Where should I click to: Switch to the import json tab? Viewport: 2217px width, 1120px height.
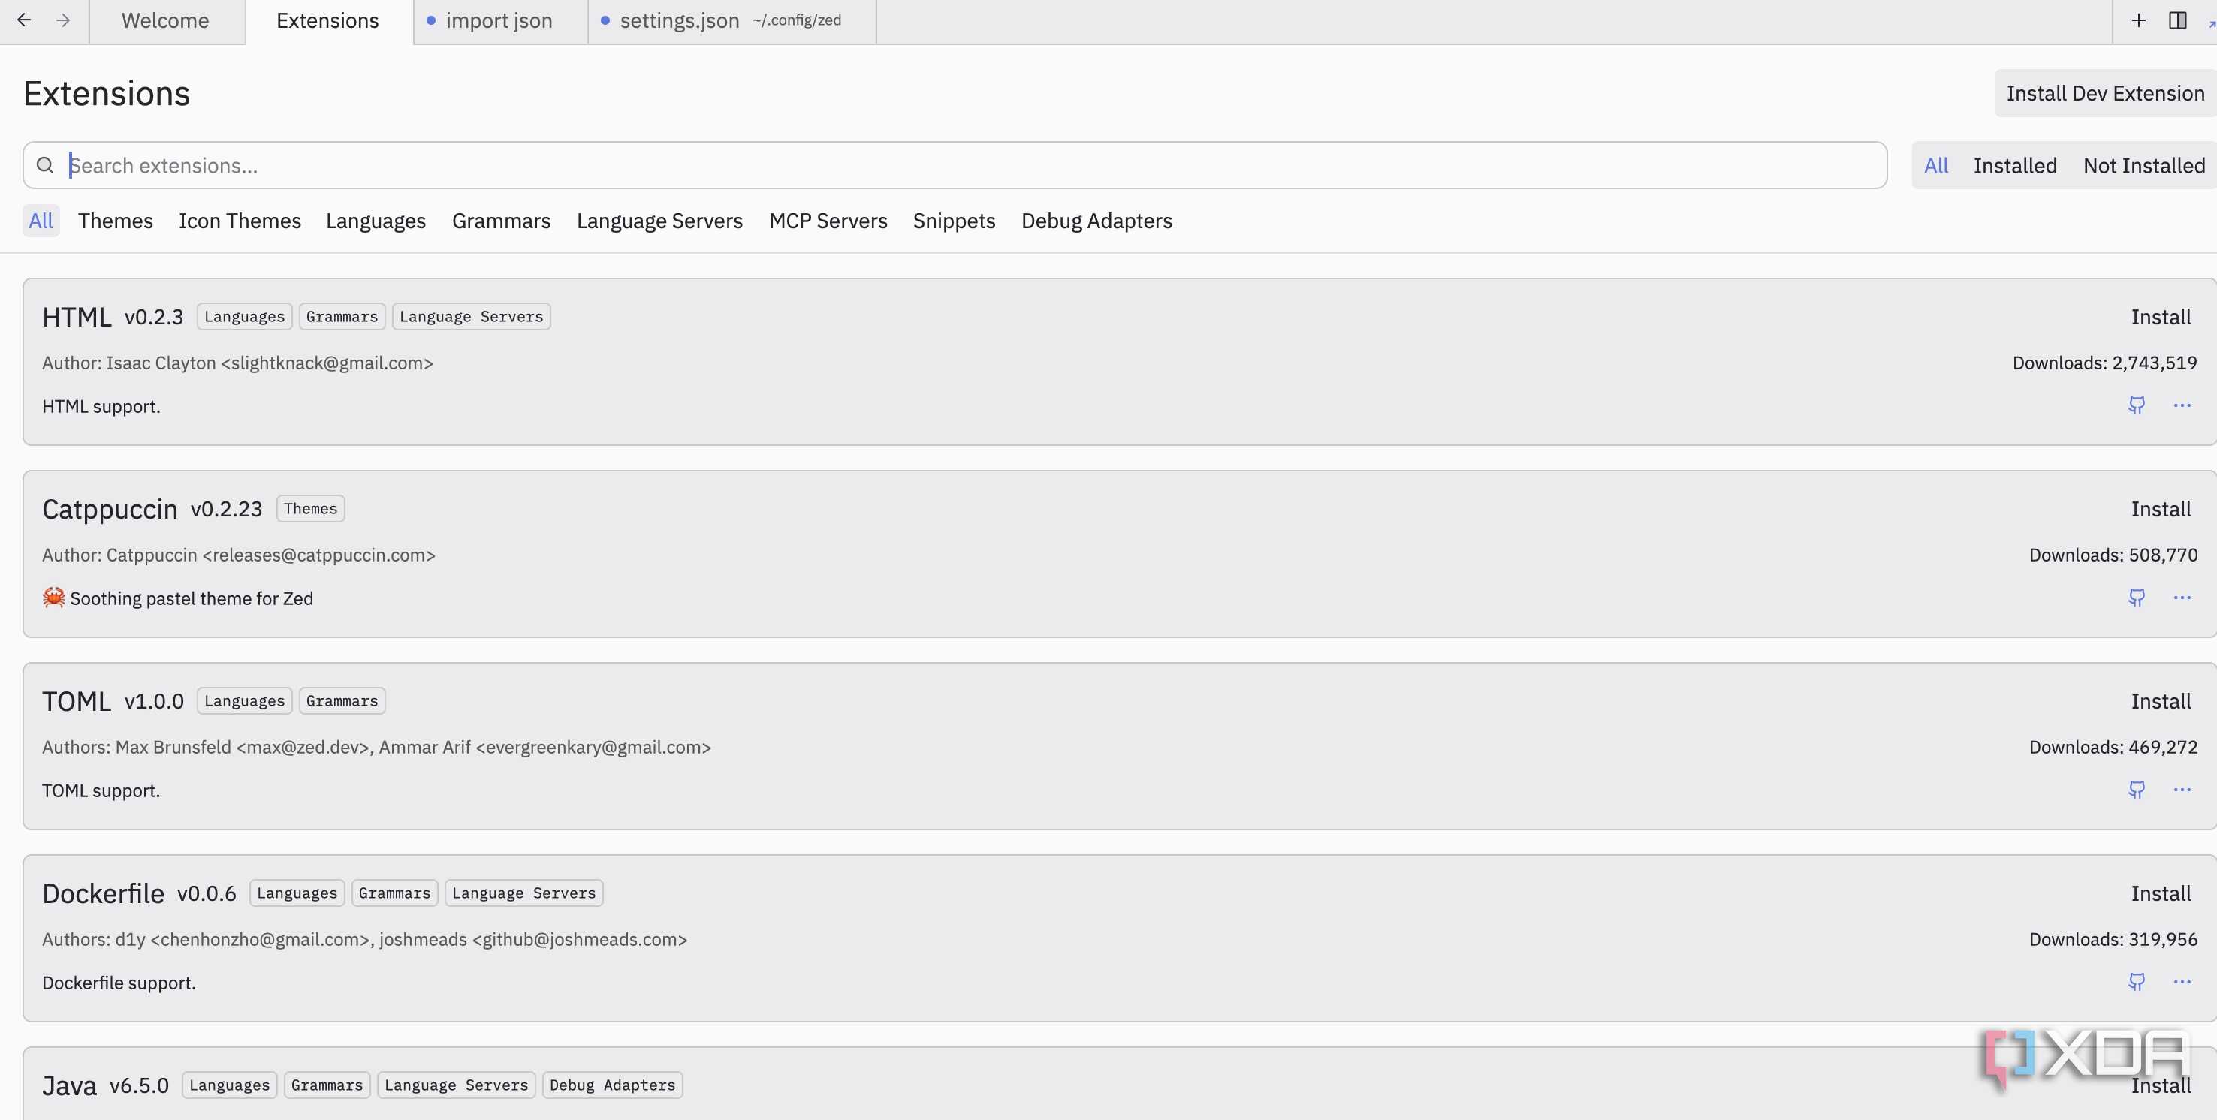pyautogui.click(x=500, y=21)
